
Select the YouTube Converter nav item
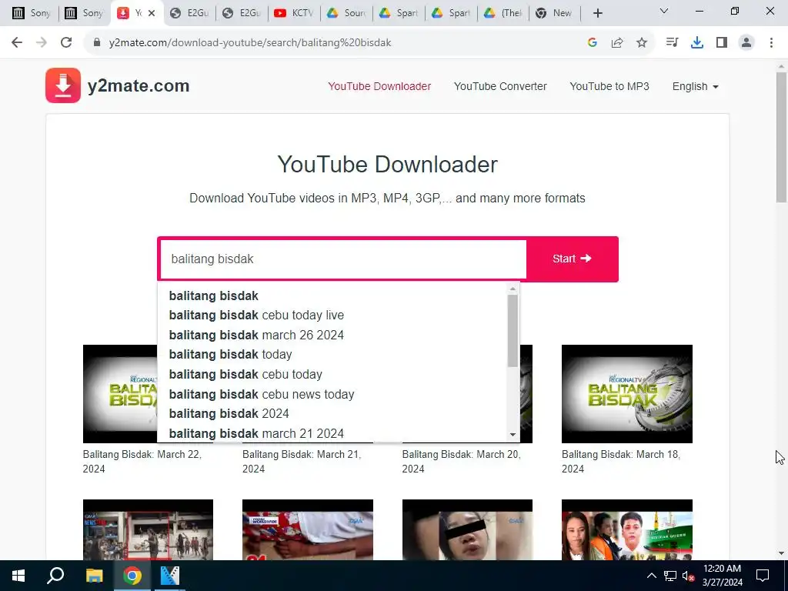tap(500, 86)
